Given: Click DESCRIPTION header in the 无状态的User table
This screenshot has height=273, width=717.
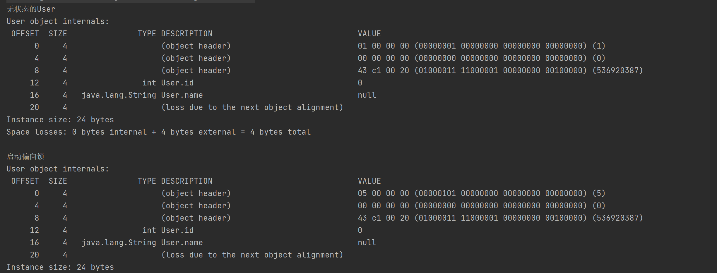Looking at the screenshot, I should tap(186, 34).
